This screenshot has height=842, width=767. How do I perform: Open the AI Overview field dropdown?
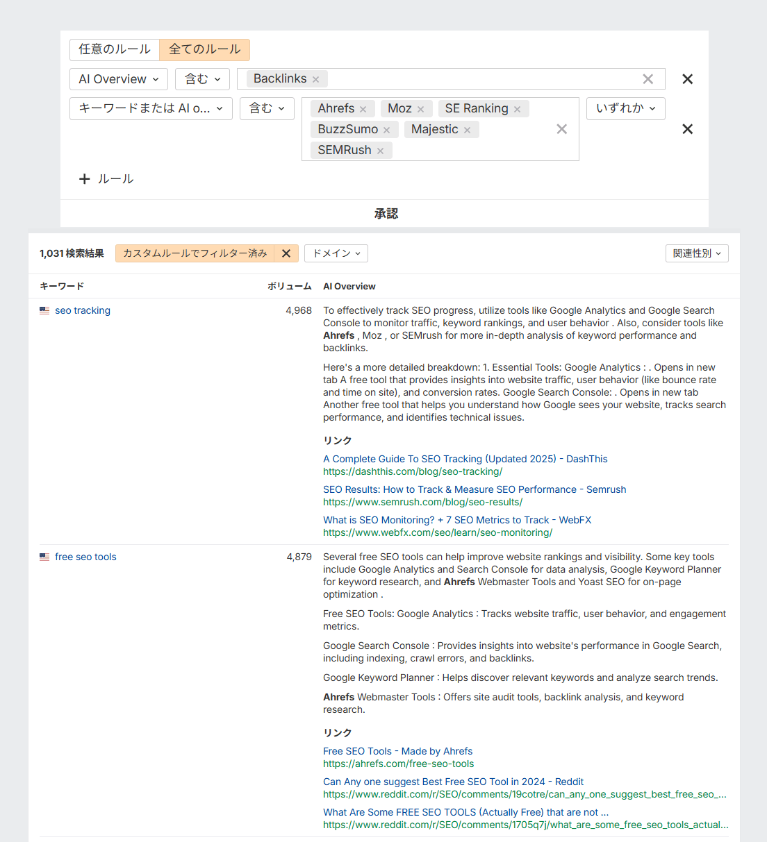click(118, 78)
